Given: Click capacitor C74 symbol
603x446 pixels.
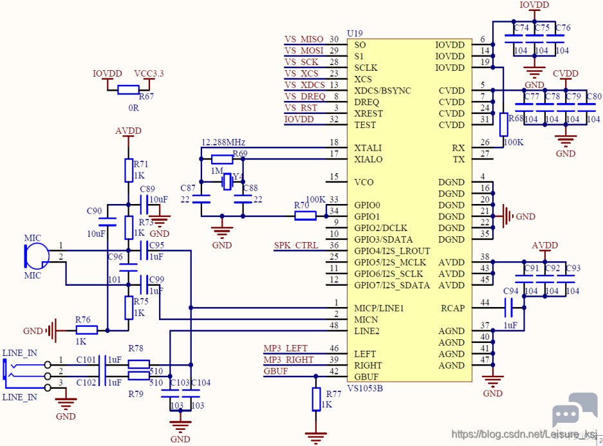Looking at the screenshot, I should [514, 39].
